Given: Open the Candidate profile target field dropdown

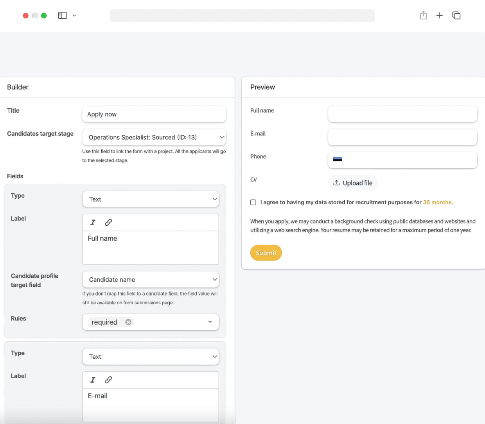Looking at the screenshot, I should 151,279.
